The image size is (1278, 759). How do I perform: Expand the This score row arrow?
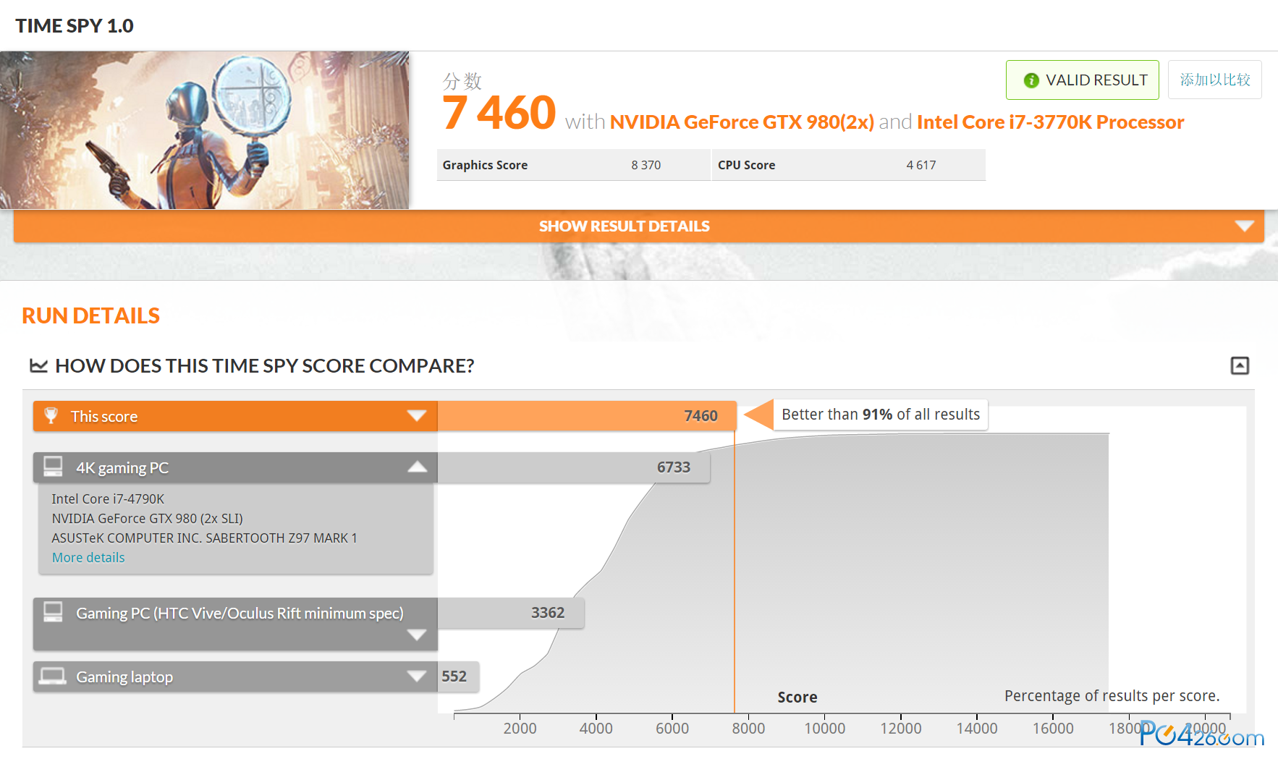pyautogui.click(x=417, y=415)
